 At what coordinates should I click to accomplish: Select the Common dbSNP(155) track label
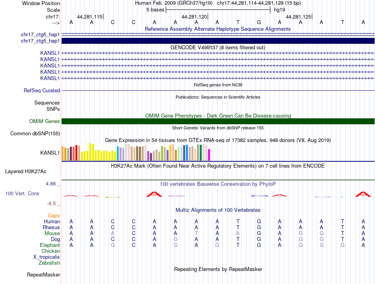(35, 133)
